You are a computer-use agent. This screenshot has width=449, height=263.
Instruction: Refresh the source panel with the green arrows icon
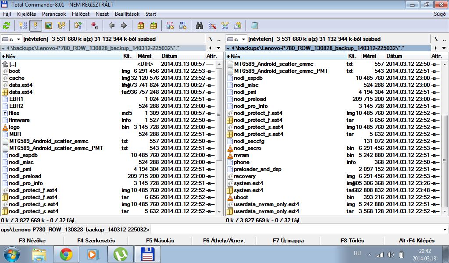[x=6, y=26]
